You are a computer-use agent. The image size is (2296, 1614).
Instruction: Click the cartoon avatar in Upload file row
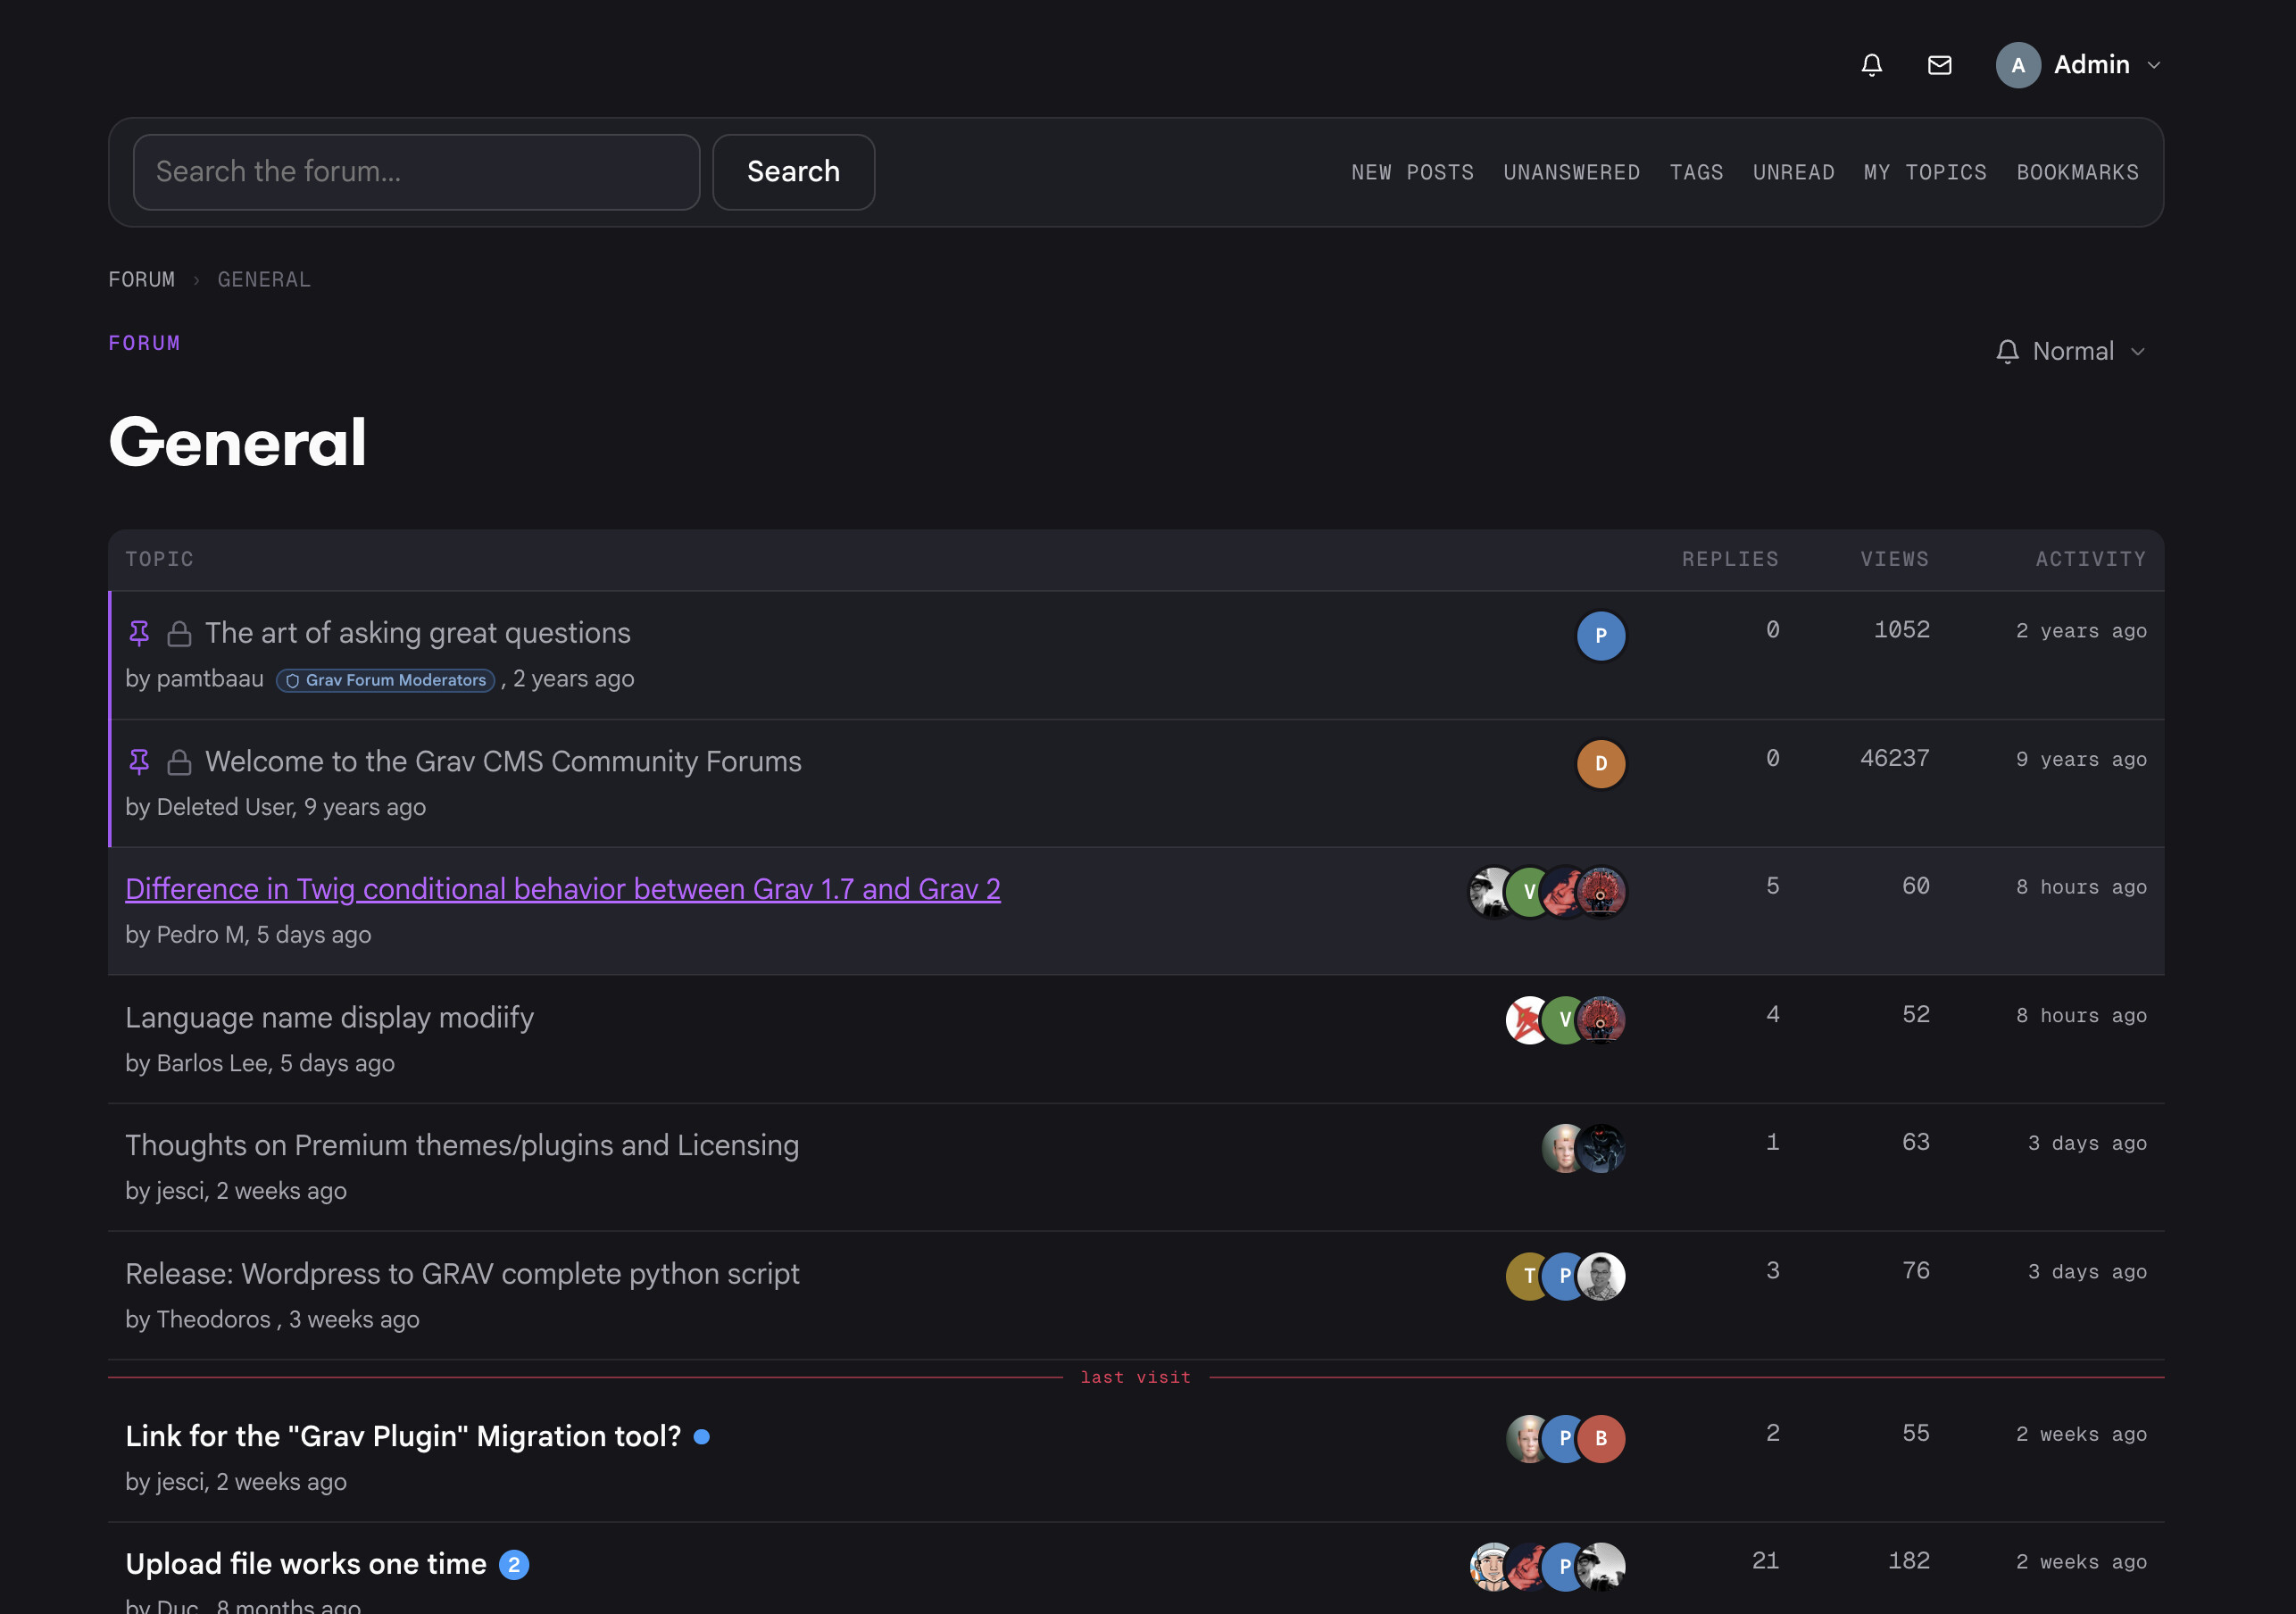(1489, 1567)
